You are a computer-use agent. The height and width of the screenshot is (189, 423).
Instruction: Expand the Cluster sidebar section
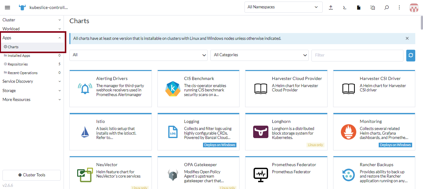pos(32,20)
